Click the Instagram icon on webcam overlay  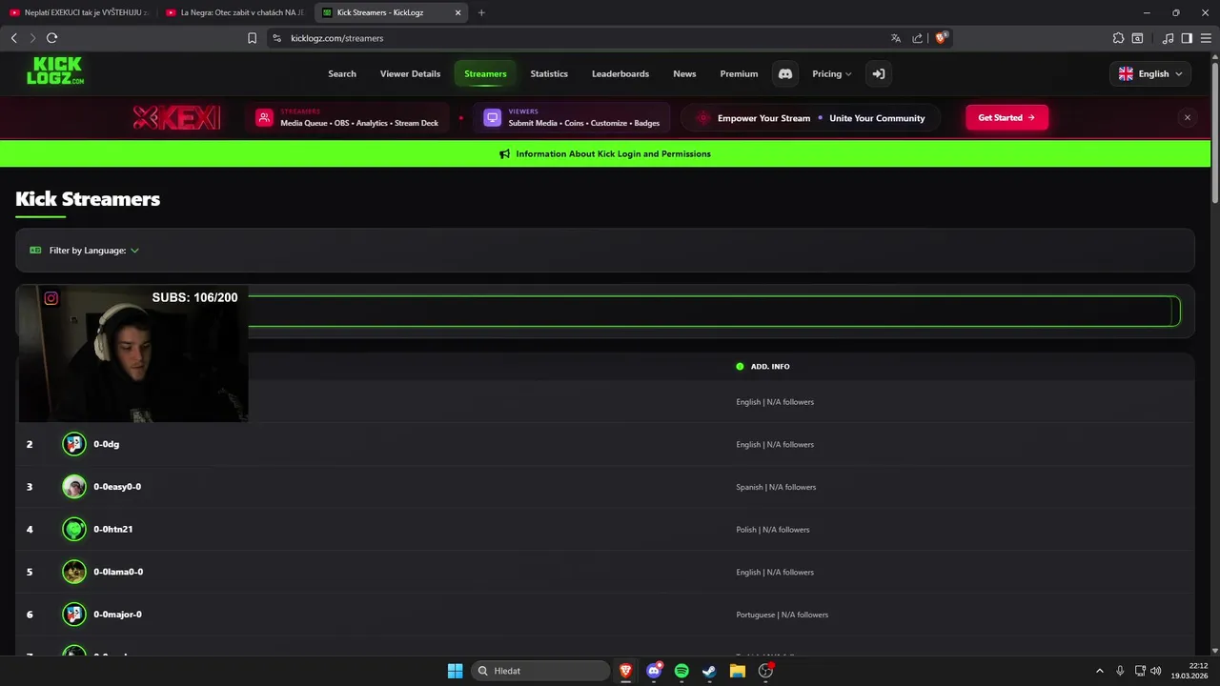point(51,298)
